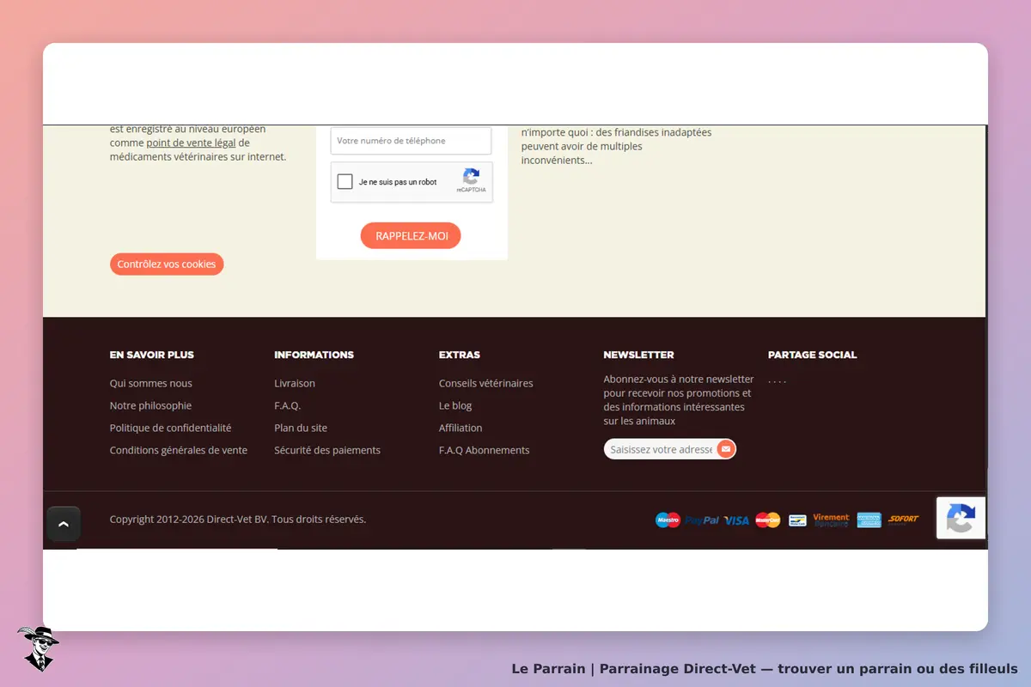Click the 'Contrôlez vos cookies' button

[167, 264]
